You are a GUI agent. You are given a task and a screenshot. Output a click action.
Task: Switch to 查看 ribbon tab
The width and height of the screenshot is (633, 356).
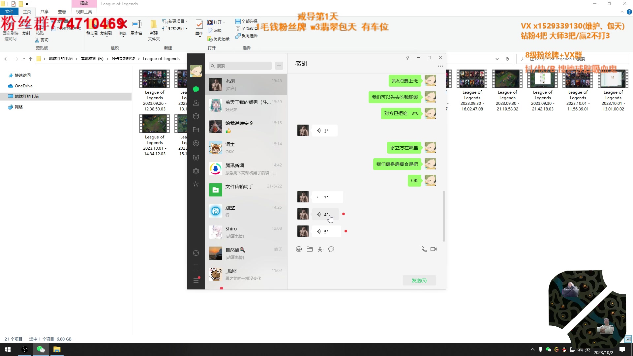coord(62,12)
